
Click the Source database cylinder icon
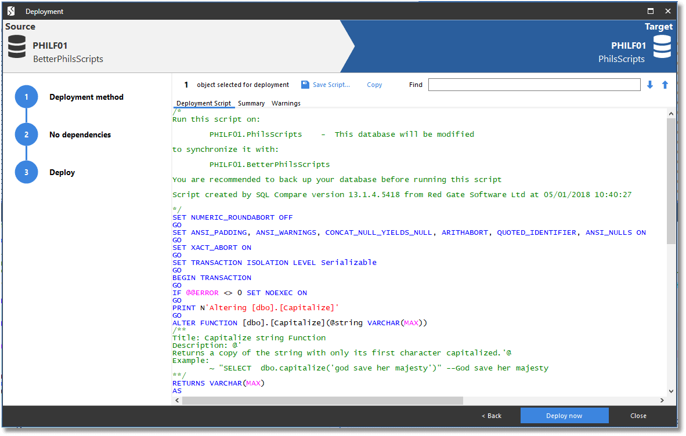tap(17, 47)
